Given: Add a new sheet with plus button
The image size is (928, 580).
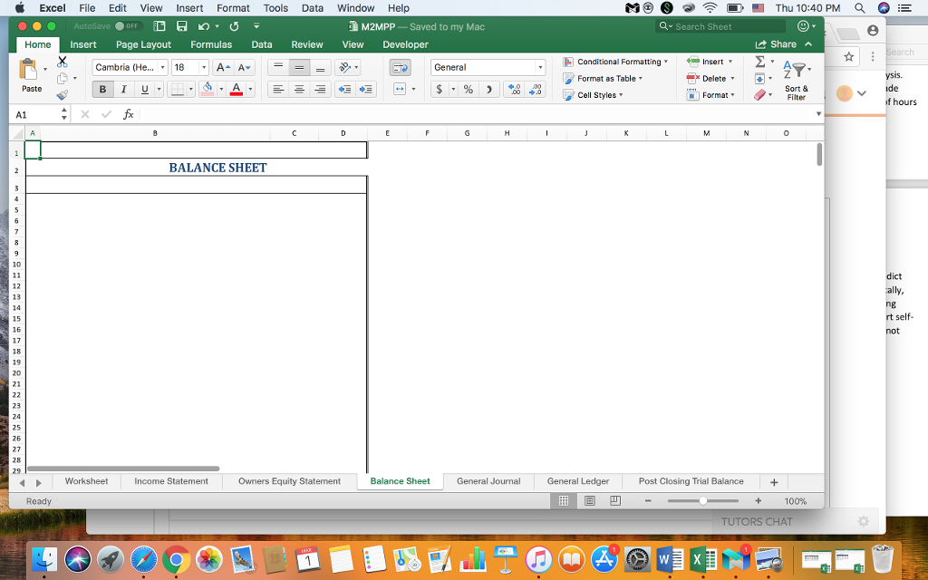Looking at the screenshot, I should pyautogui.click(x=774, y=482).
